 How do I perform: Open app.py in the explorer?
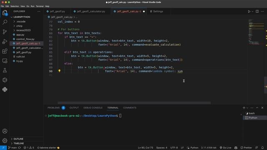pyautogui.click(x=20, y=35)
